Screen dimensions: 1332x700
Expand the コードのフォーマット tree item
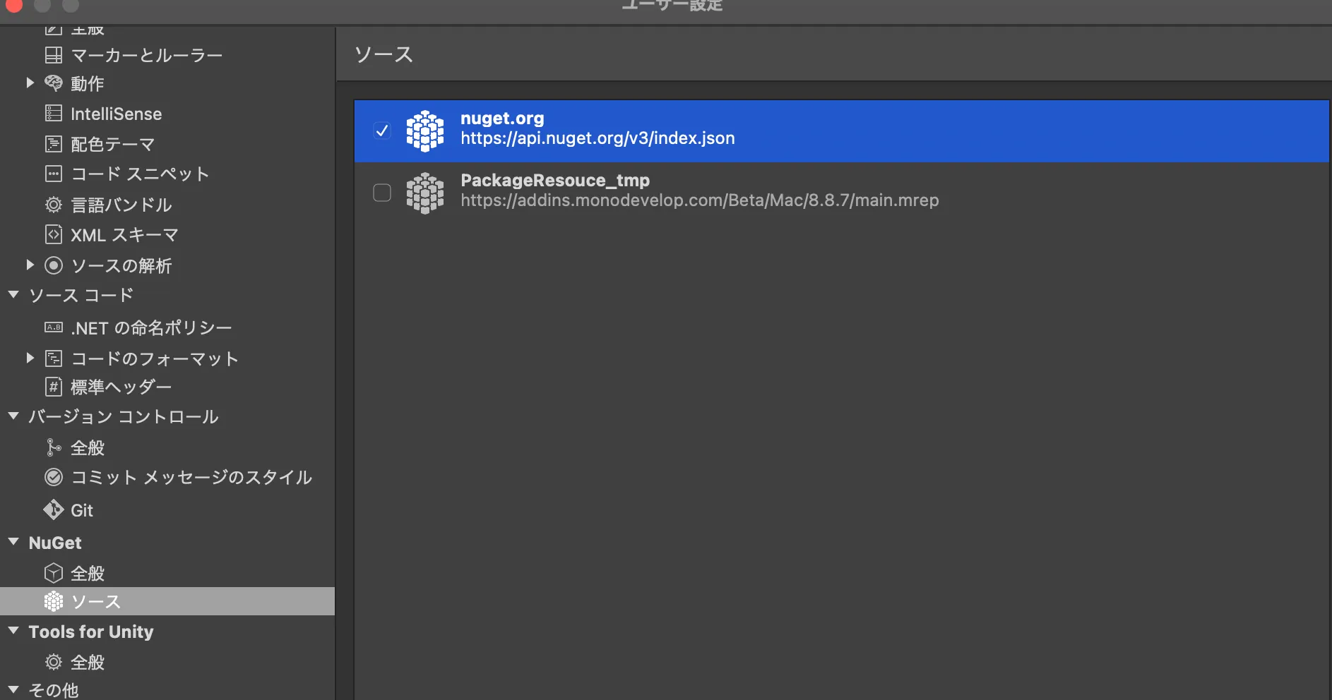(30, 357)
